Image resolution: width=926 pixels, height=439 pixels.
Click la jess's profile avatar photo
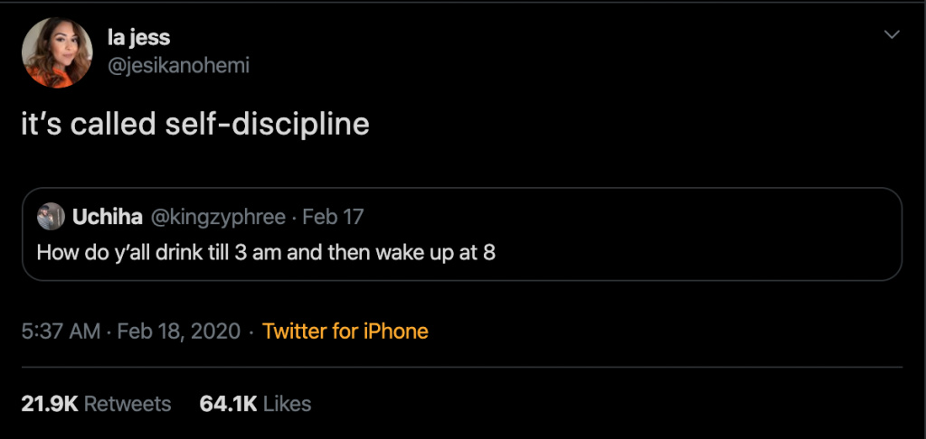pyautogui.click(x=56, y=53)
